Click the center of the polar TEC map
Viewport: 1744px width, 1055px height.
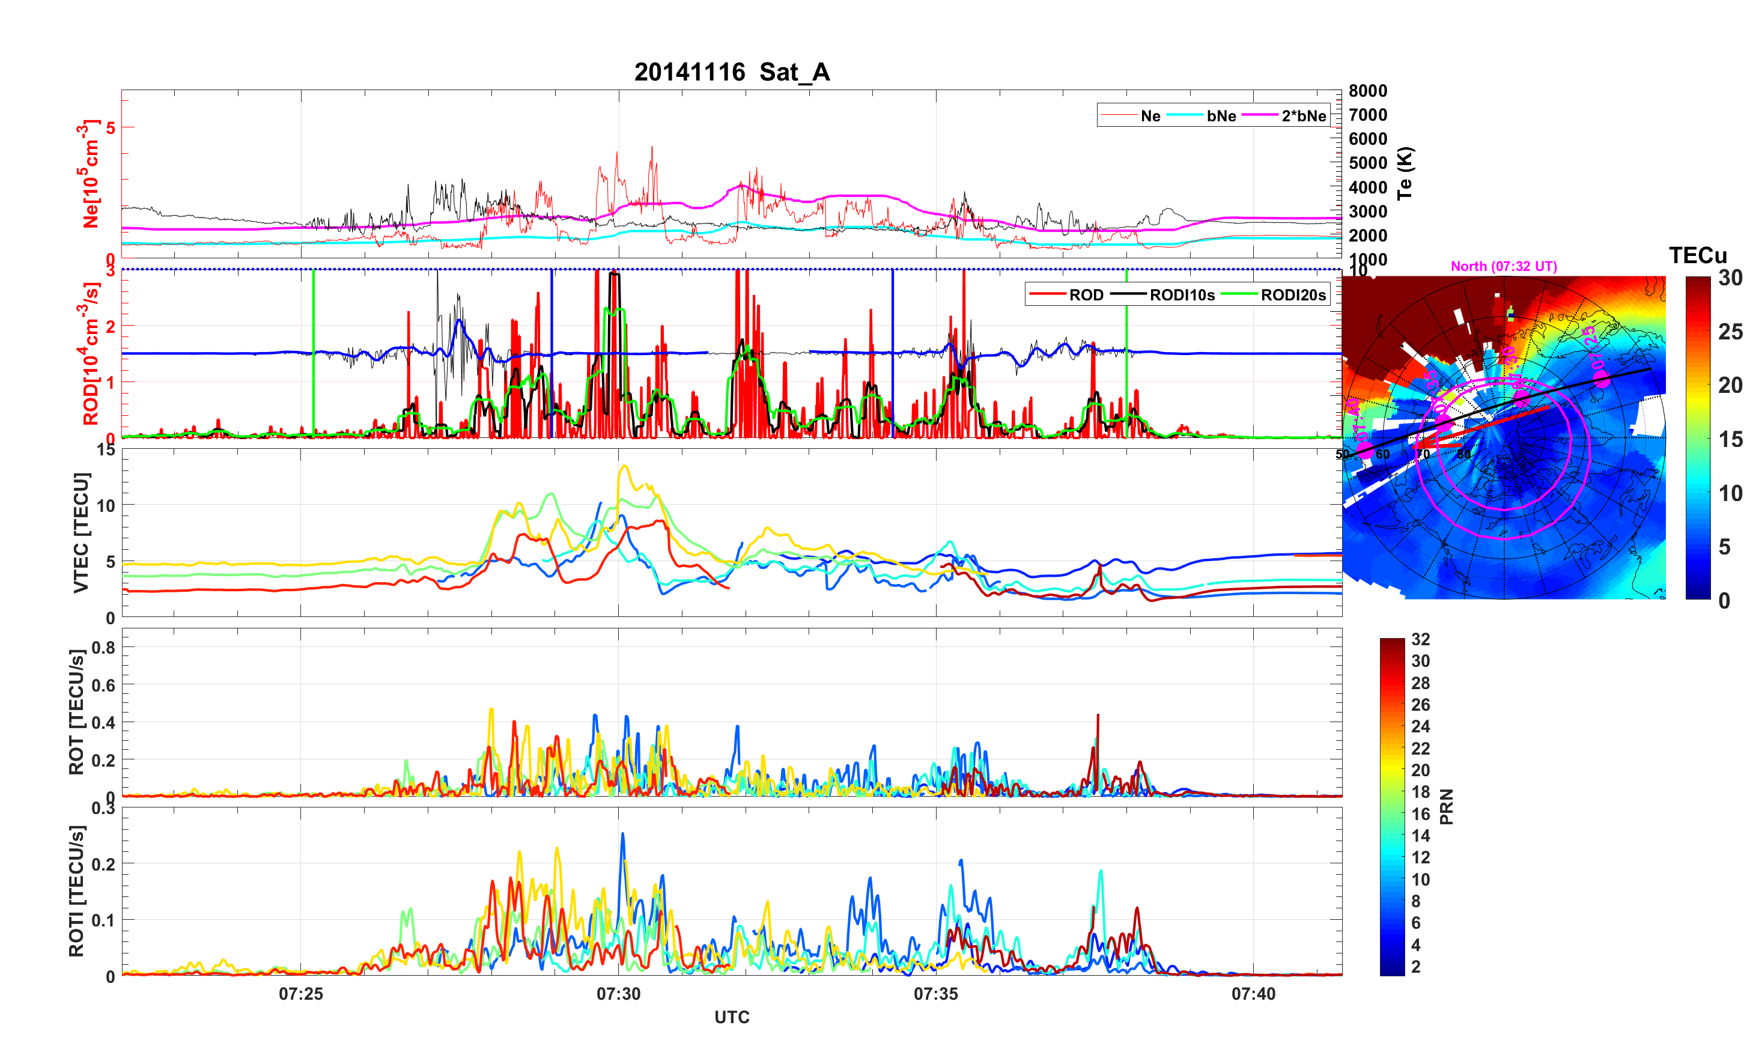pos(1504,439)
